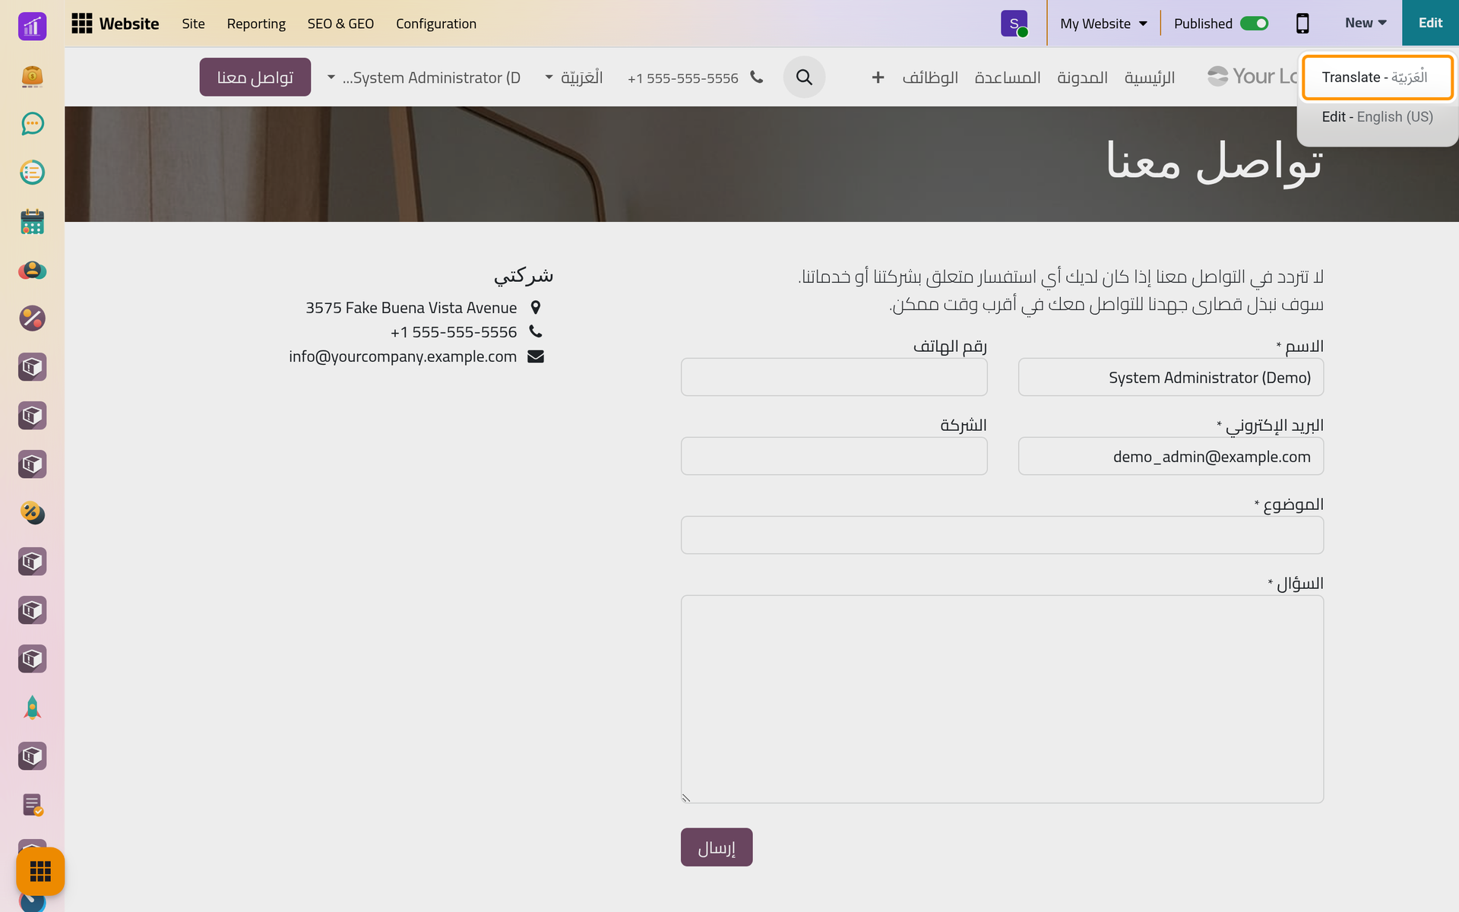Toggle the Published switch off
Viewport: 1459px width, 912px height.
tap(1254, 24)
